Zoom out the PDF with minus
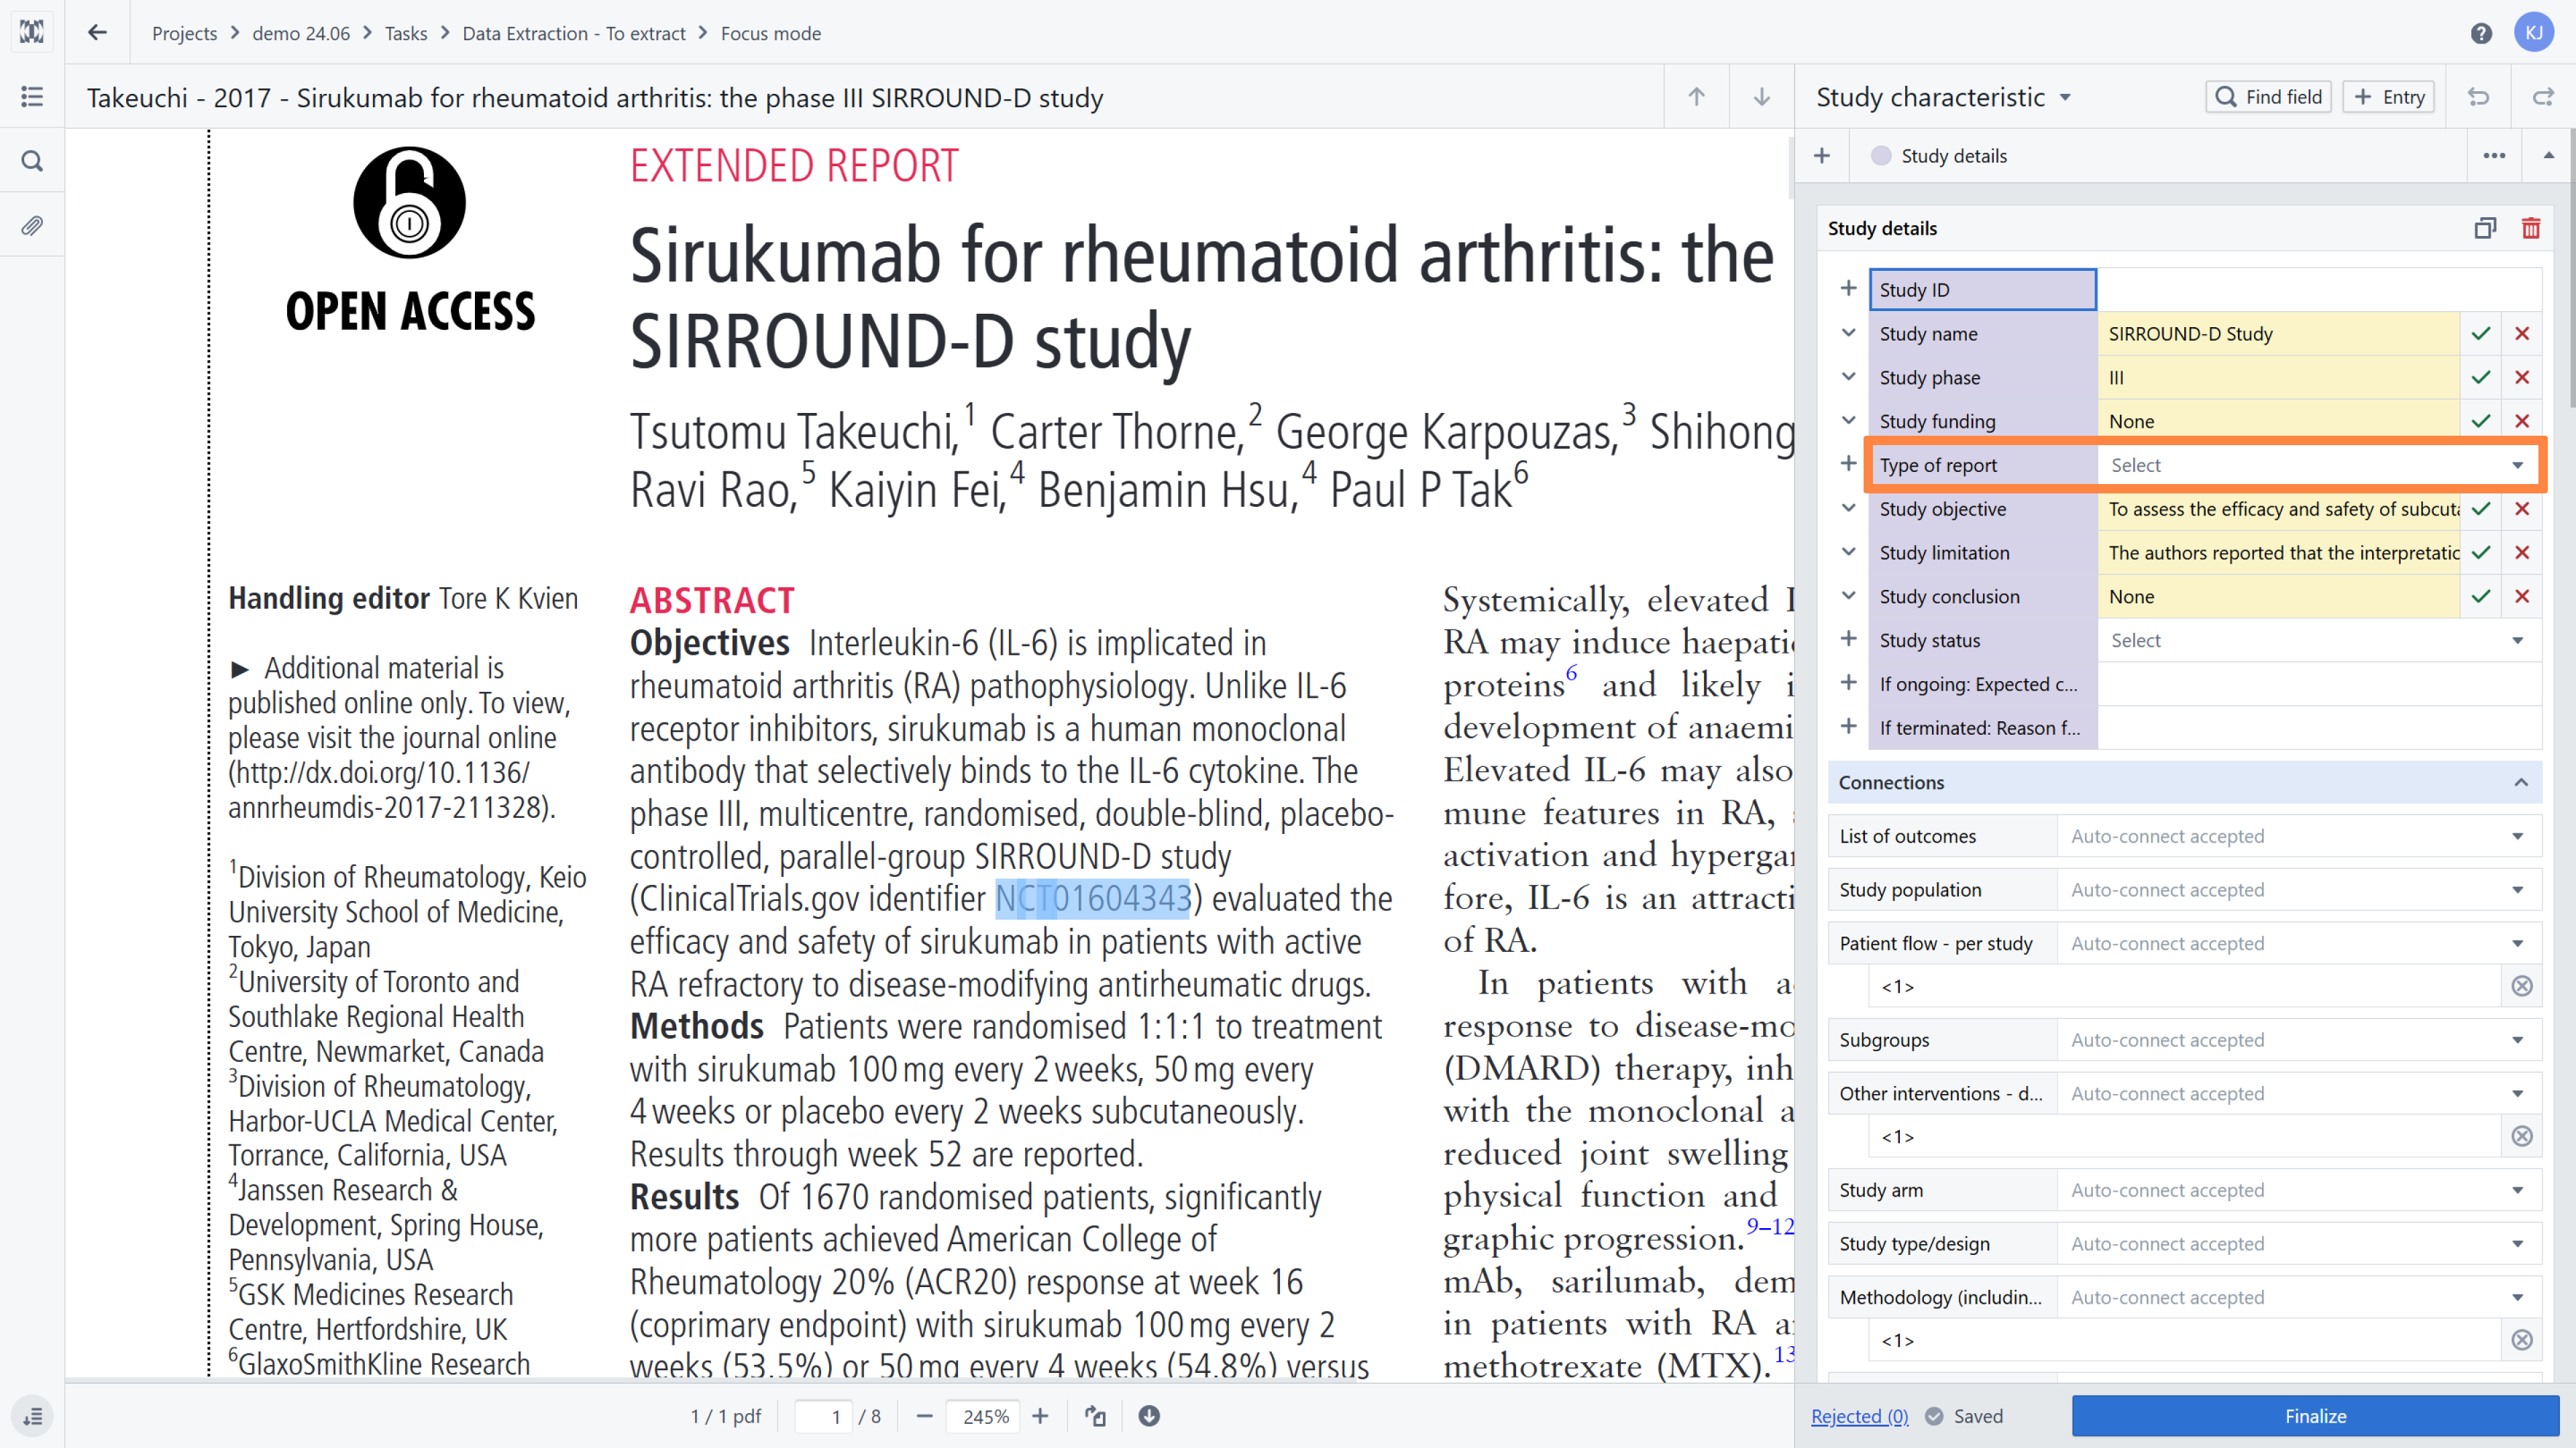 point(924,1416)
